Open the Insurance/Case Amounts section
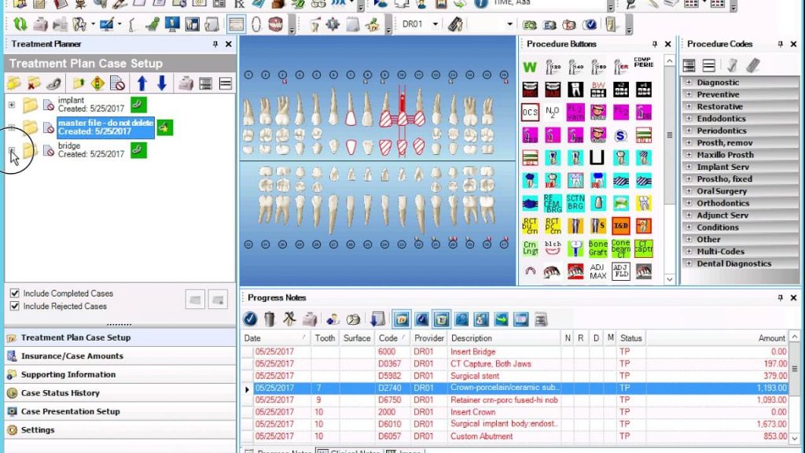The height and width of the screenshot is (453, 805). [72, 355]
